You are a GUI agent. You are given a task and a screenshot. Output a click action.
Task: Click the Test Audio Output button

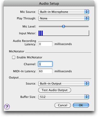click(x=55, y=90)
